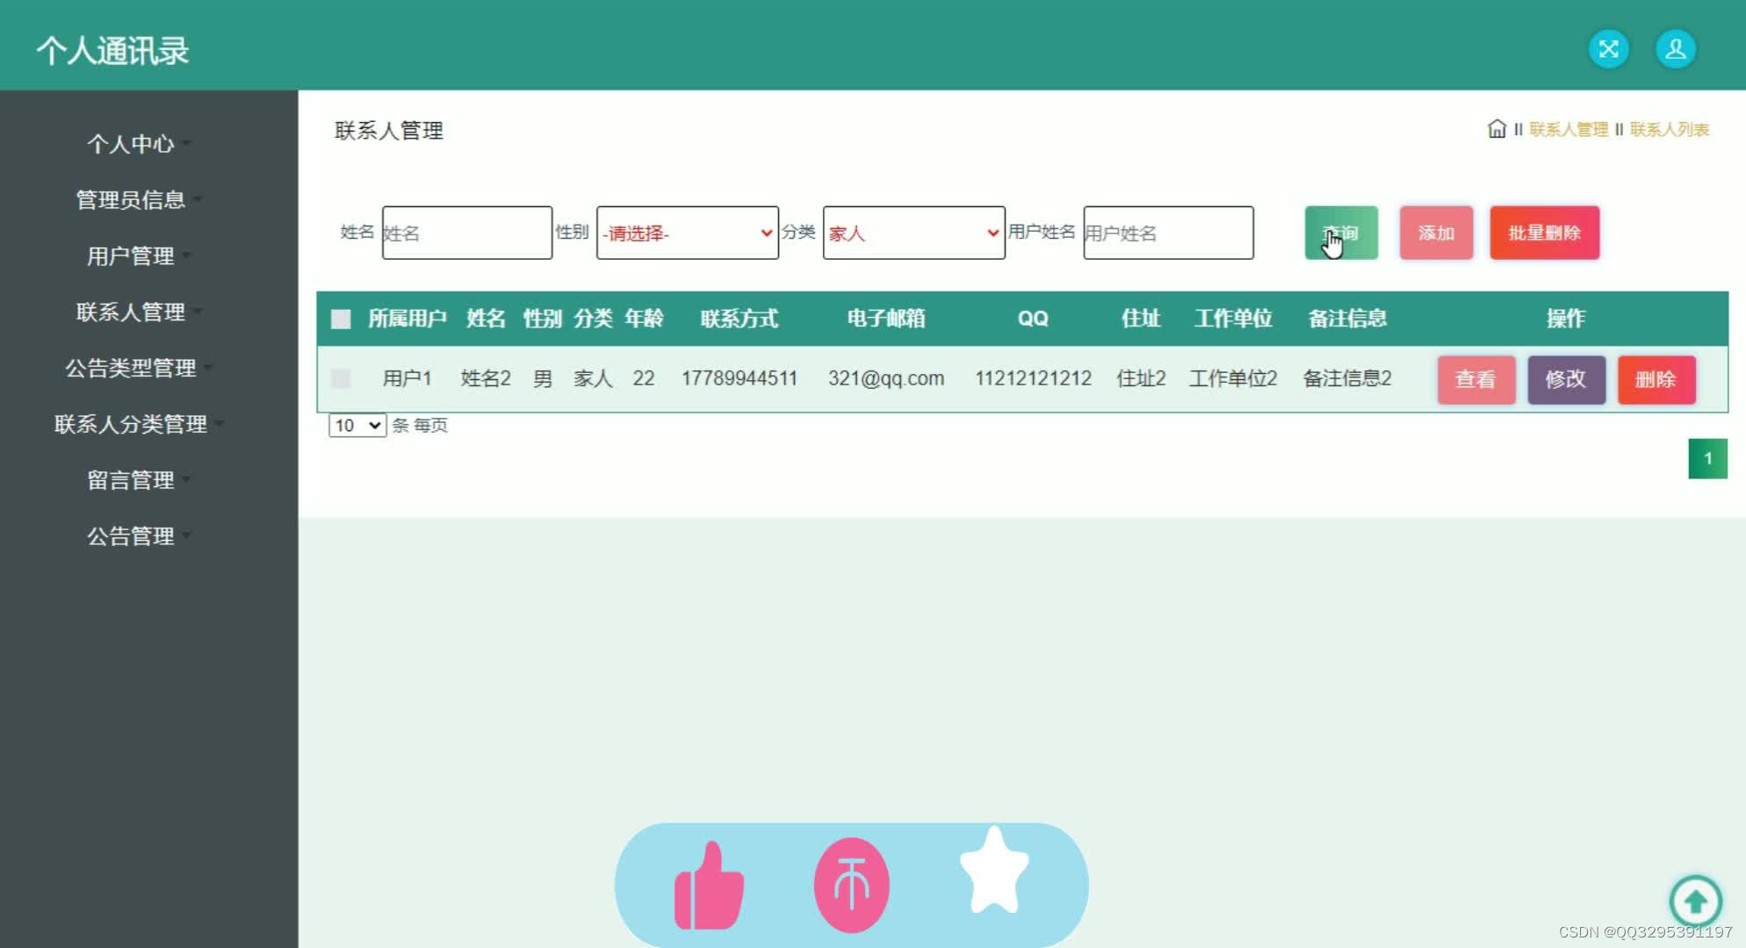
Task: Click 修改 for contact 姓名2
Action: 1566,379
